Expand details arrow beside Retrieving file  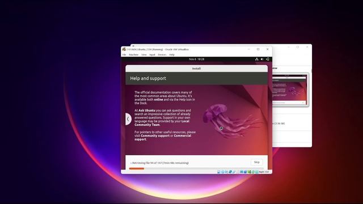tap(131, 163)
